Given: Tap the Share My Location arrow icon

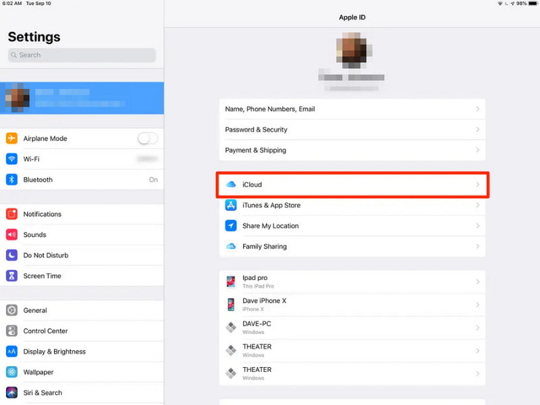Looking at the screenshot, I should click(231, 226).
